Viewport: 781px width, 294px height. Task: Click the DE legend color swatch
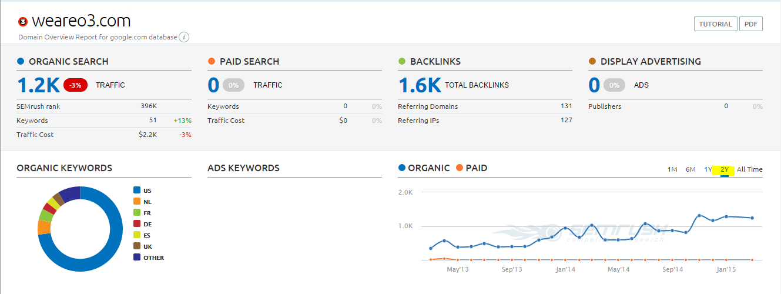coord(137,224)
